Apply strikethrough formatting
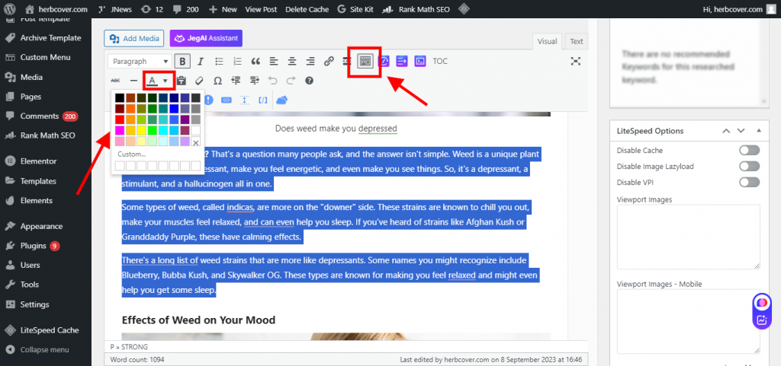The width and height of the screenshot is (781, 366). 116,81
